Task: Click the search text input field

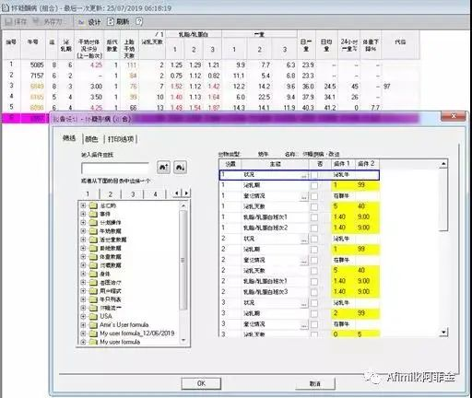Action: [115, 168]
